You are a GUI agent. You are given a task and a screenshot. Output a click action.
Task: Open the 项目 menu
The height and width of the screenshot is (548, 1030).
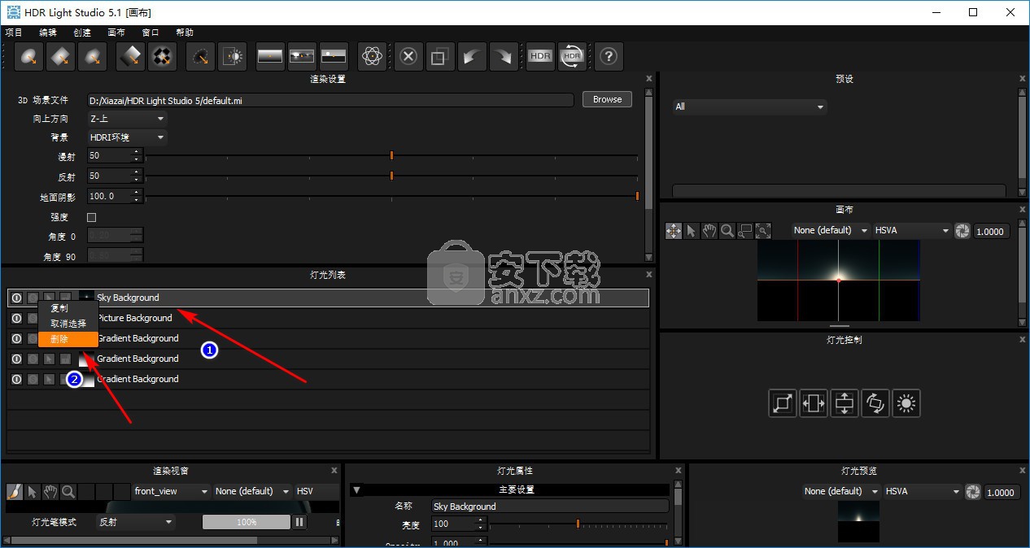(x=15, y=33)
